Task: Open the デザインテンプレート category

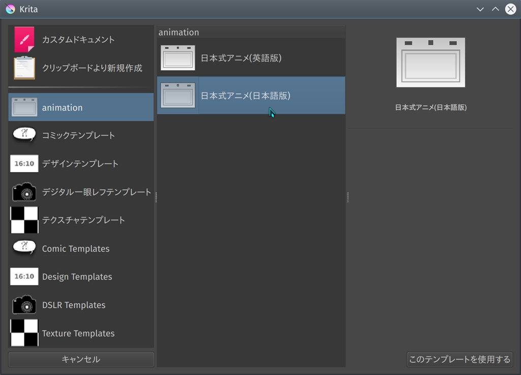Action: pyautogui.click(x=80, y=164)
